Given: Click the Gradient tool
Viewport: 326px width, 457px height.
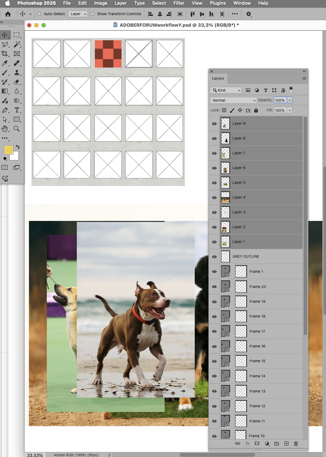Looking at the screenshot, I should [x=5, y=91].
